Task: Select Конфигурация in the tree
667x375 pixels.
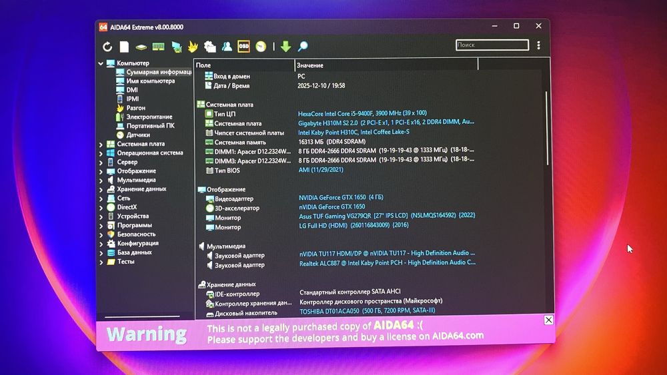Action: point(138,243)
